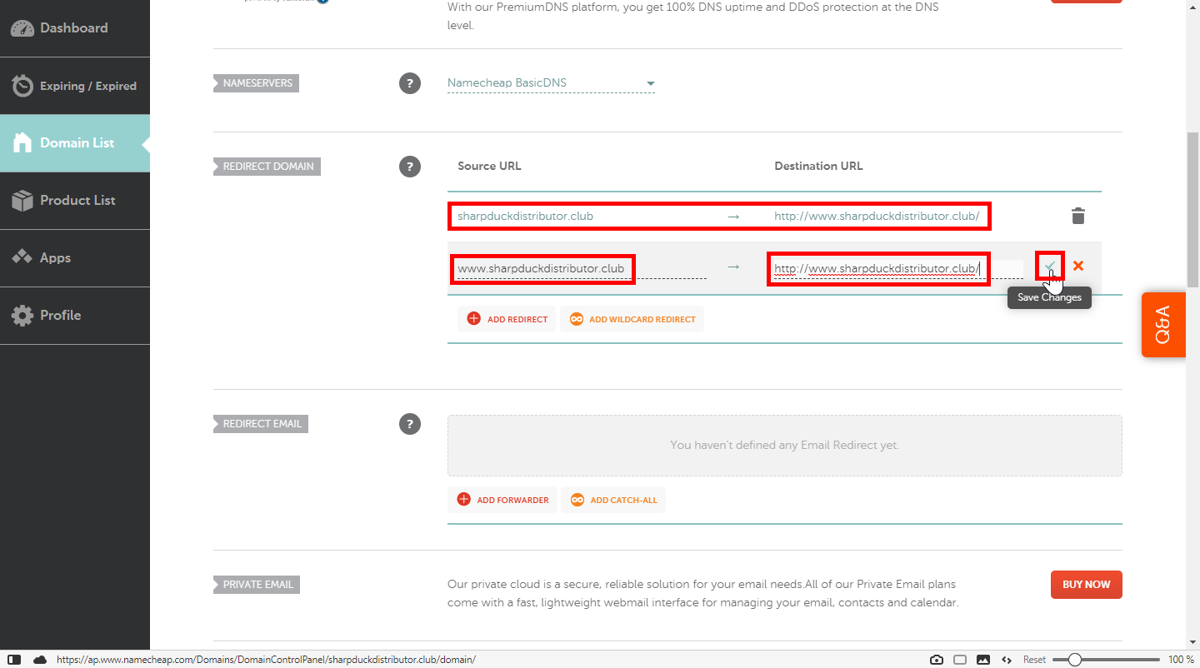Expand the Namecheap BasicDNS dropdown

(x=551, y=83)
